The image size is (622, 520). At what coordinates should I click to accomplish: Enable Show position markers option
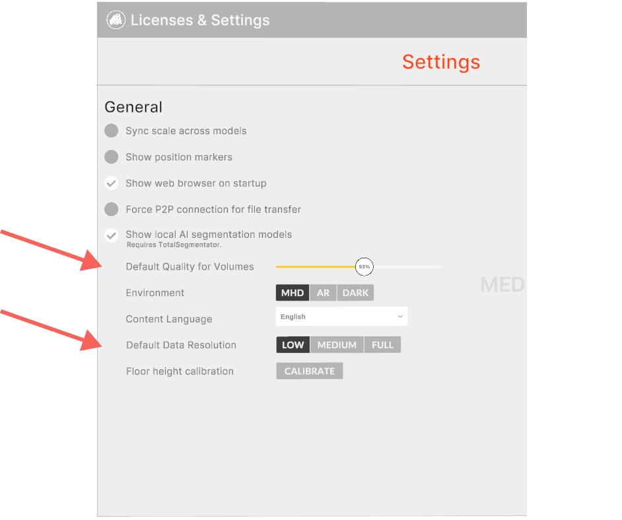[112, 157]
